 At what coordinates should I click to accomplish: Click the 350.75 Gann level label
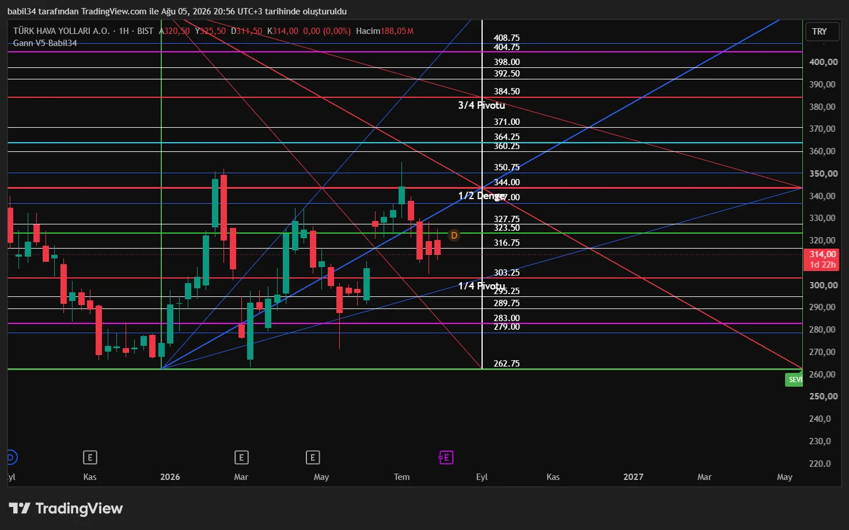point(507,167)
